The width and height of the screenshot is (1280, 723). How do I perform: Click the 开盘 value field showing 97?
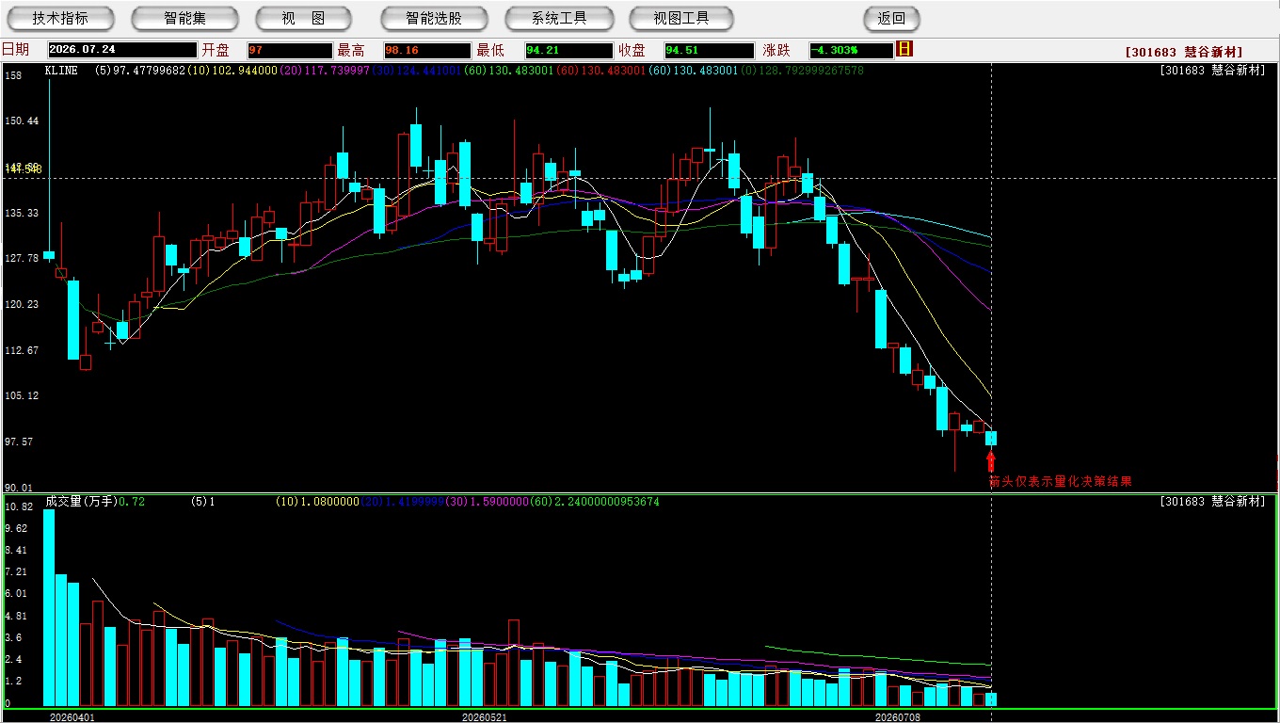290,50
